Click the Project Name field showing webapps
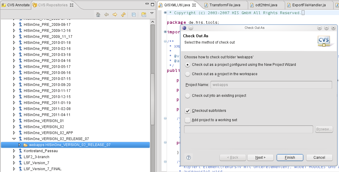 271,85
